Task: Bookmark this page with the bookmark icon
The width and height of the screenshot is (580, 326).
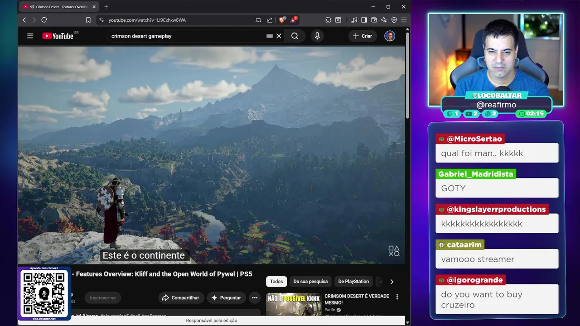Action: coord(88,20)
